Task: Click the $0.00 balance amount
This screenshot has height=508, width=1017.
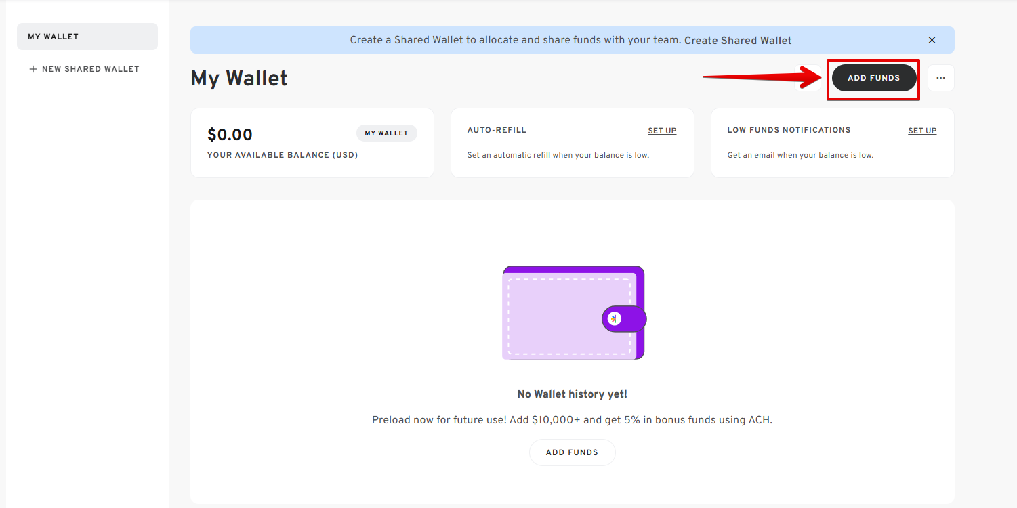Action: (230, 135)
